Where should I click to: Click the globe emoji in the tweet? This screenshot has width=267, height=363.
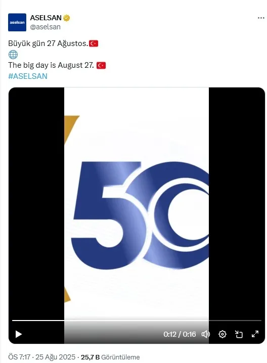(x=13, y=55)
